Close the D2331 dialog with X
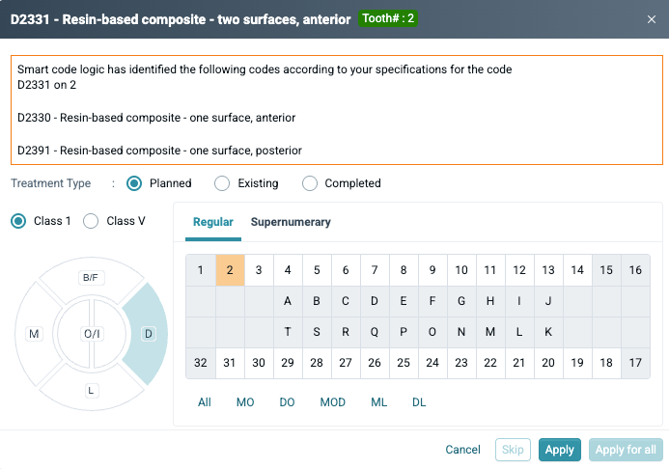Viewport: 669px width, 469px height. [x=651, y=19]
